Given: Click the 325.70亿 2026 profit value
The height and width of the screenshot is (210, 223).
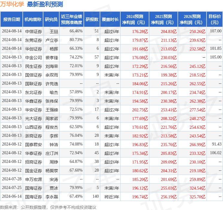Looking at the screenshot, I should click(197, 196).
